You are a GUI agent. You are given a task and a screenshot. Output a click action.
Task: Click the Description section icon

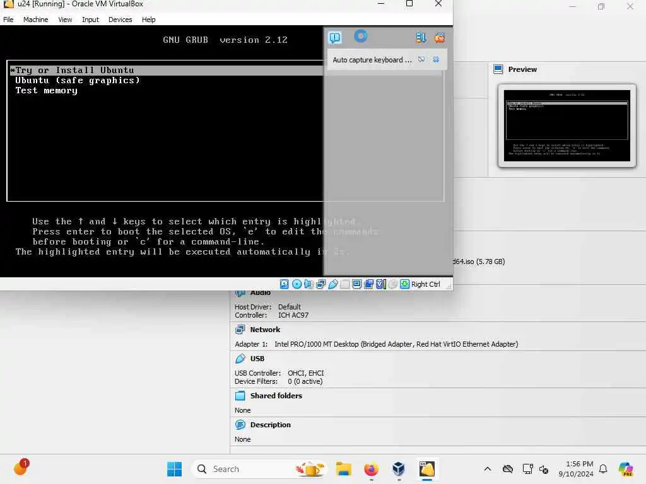pos(240,425)
